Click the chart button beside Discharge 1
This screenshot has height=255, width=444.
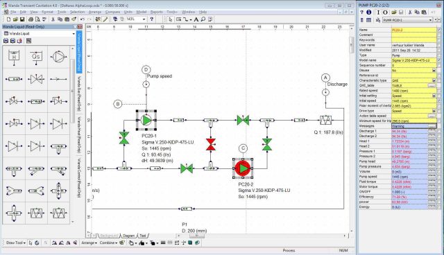point(432,131)
